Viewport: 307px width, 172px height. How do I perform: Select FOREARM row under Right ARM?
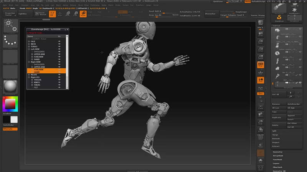39,69
